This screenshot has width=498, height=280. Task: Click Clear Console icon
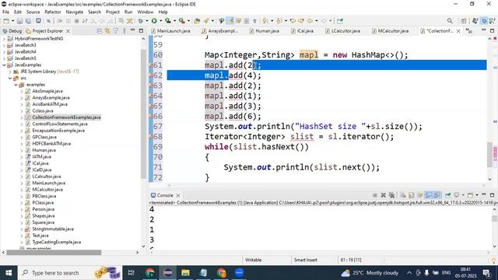(x=403, y=195)
